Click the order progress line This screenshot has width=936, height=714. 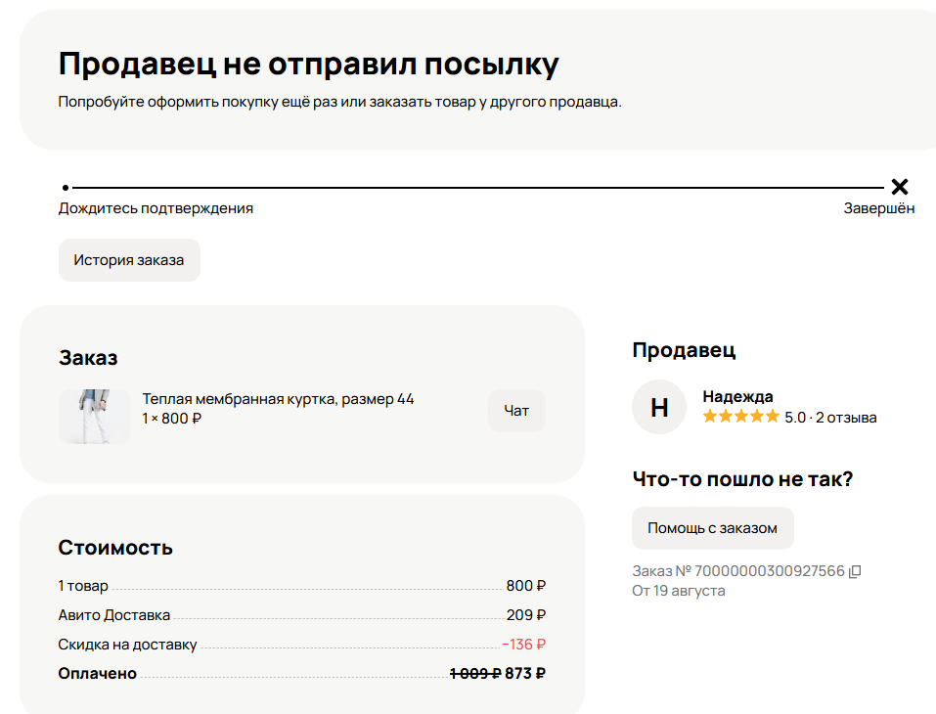point(477,188)
